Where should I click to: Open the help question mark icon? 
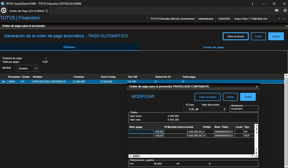[285, 10]
